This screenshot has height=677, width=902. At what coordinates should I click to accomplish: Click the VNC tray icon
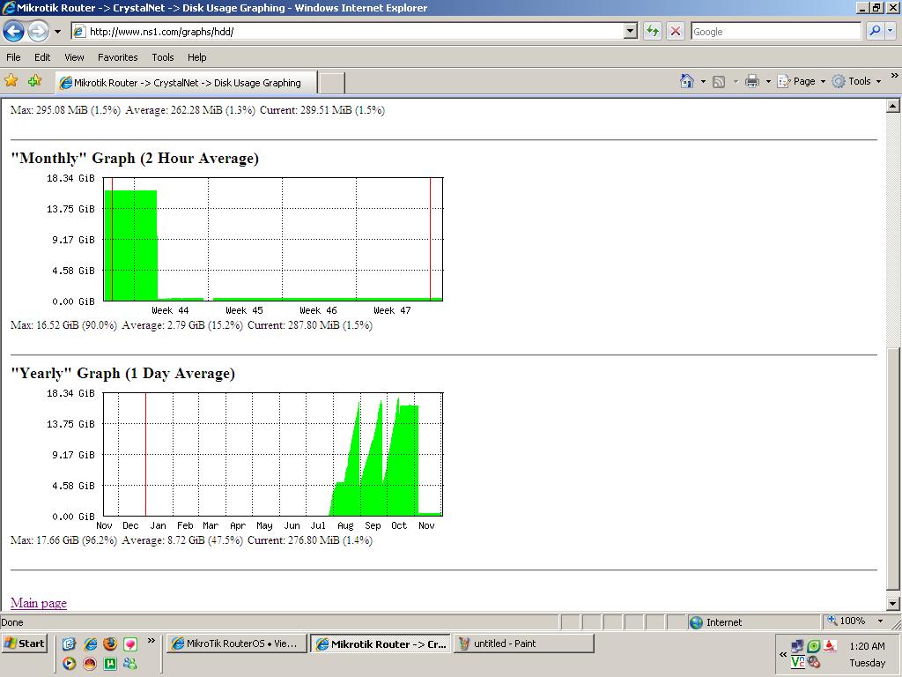(797, 662)
